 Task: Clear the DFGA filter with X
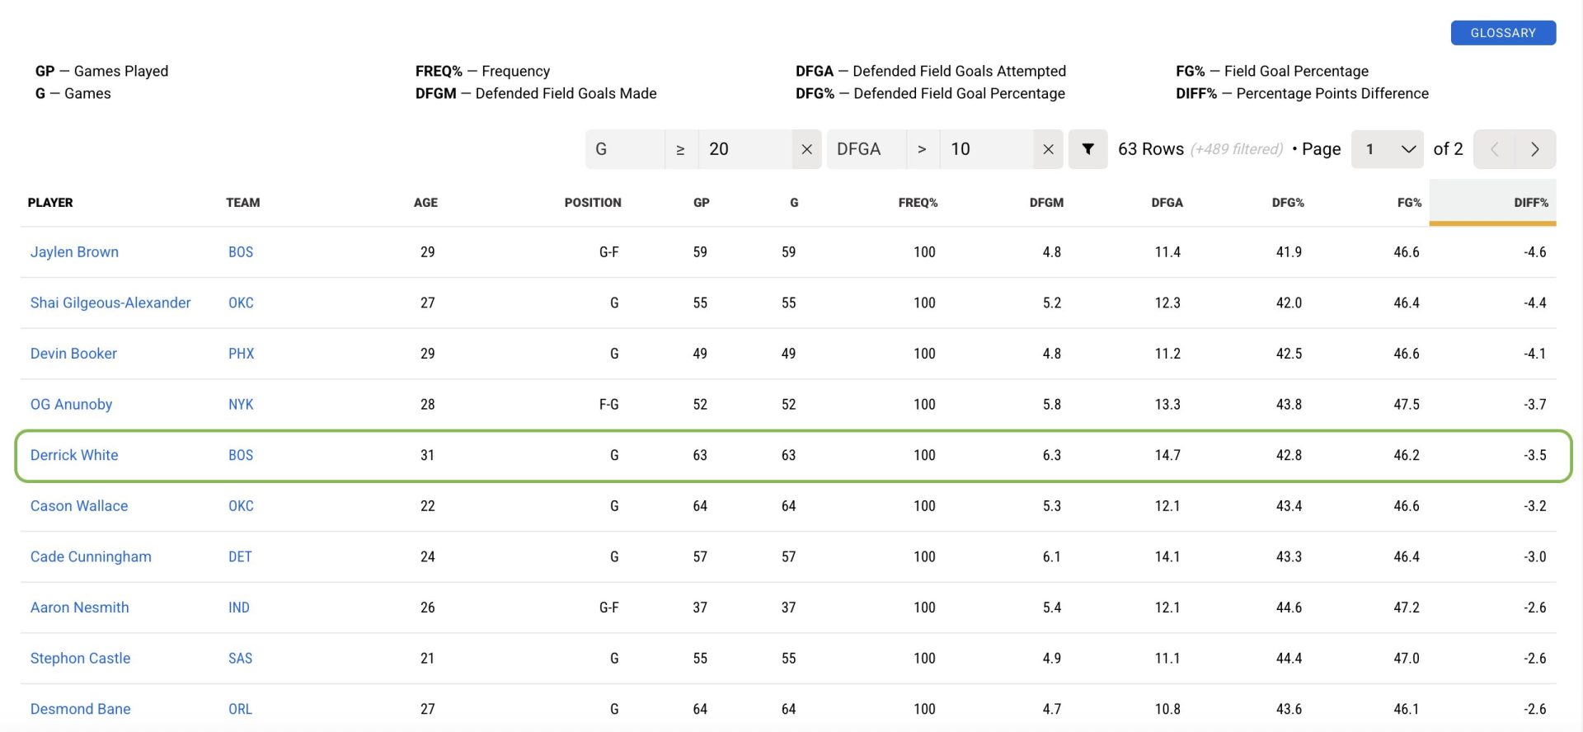[x=1048, y=149]
